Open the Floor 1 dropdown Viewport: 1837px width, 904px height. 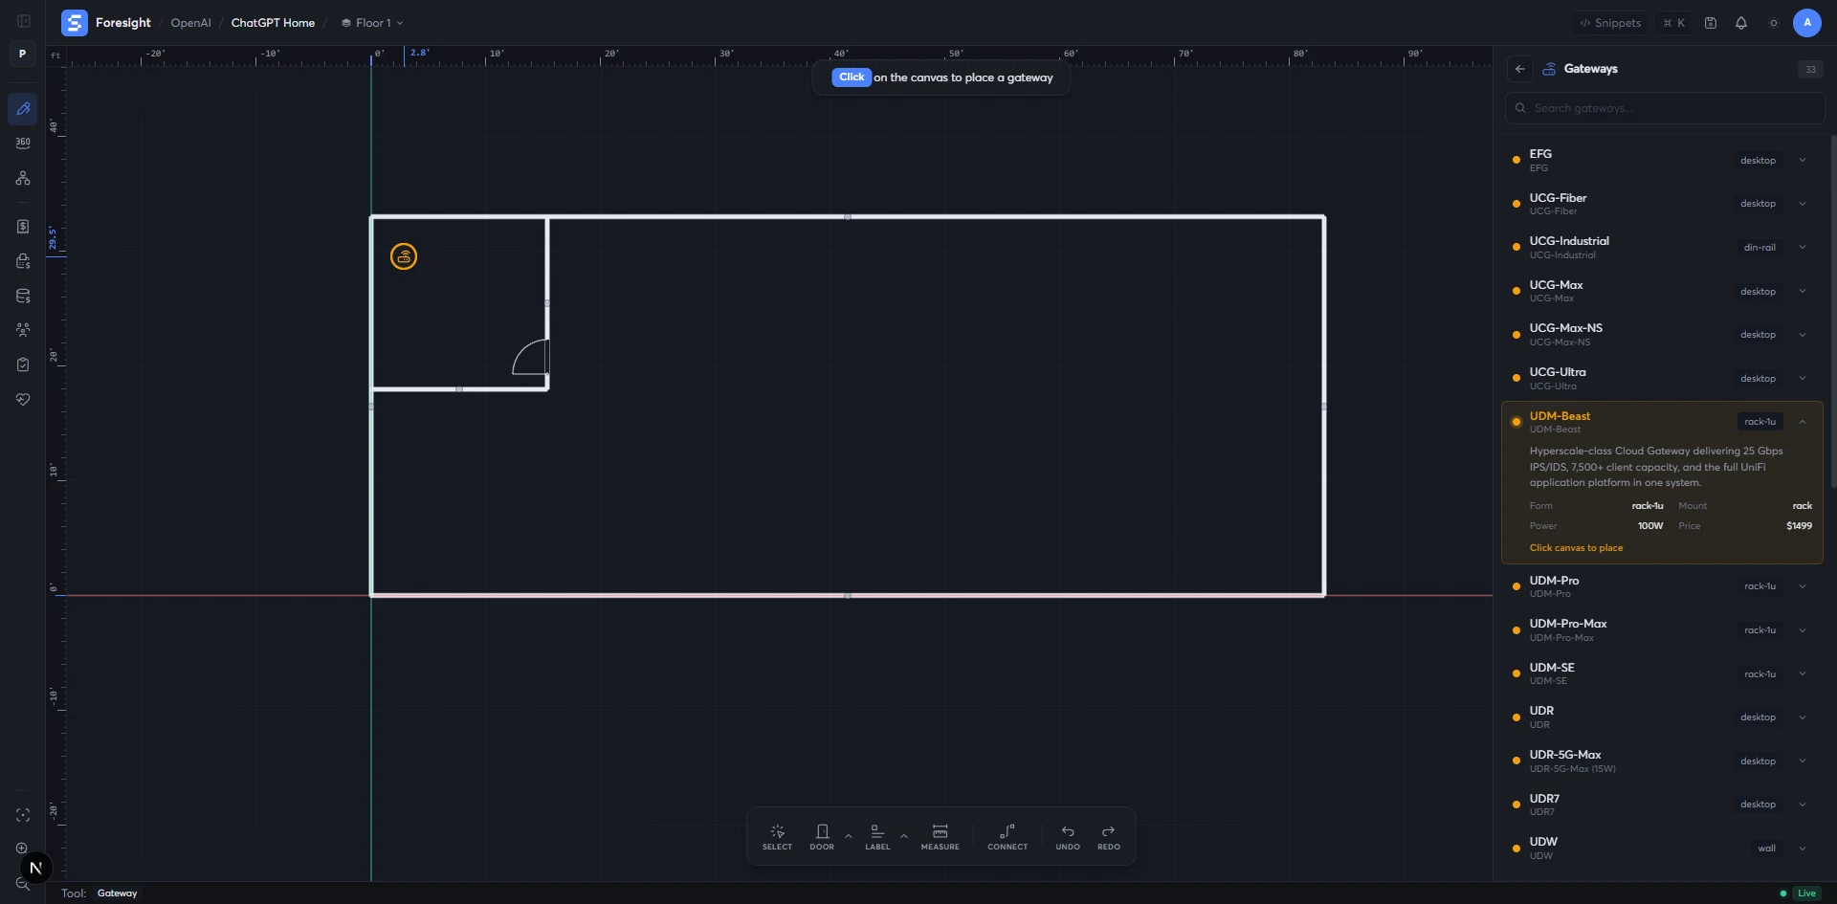(x=372, y=23)
